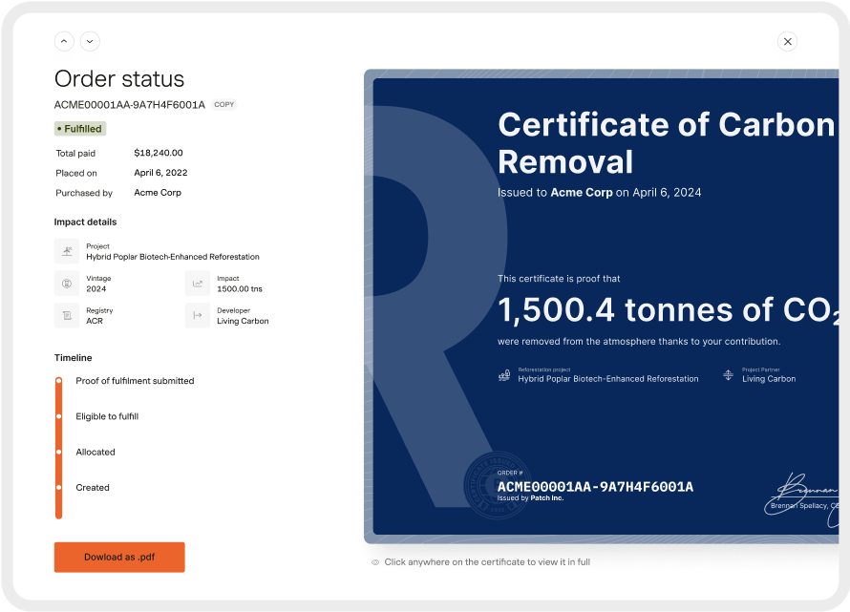Download the certificate as .pdf
The image size is (850, 612).
pyautogui.click(x=119, y=558)
